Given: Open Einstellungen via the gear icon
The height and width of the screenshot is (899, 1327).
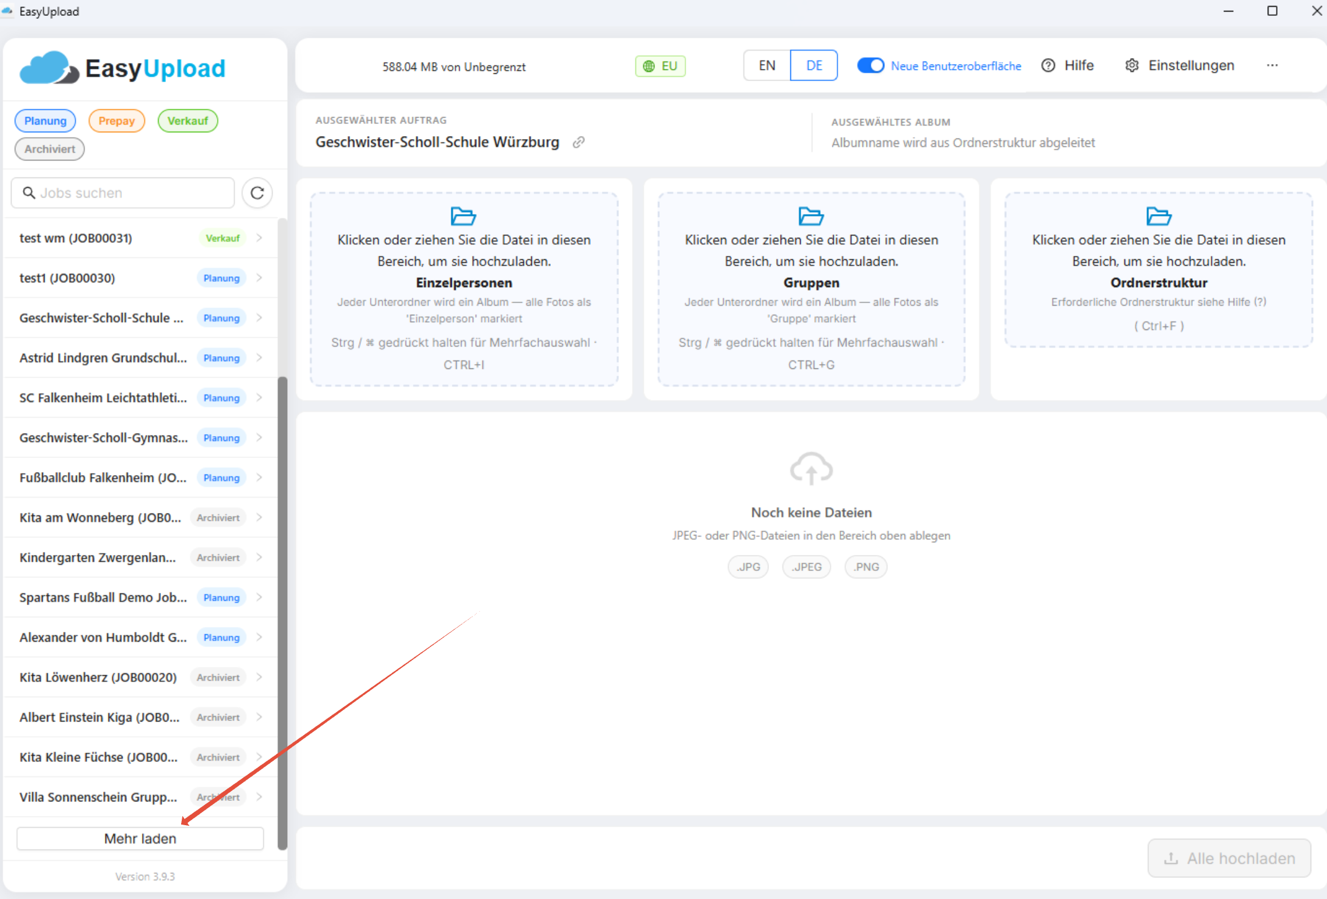Looking at the screenshot, I should pyautogui.click(x=1132, y=65).
